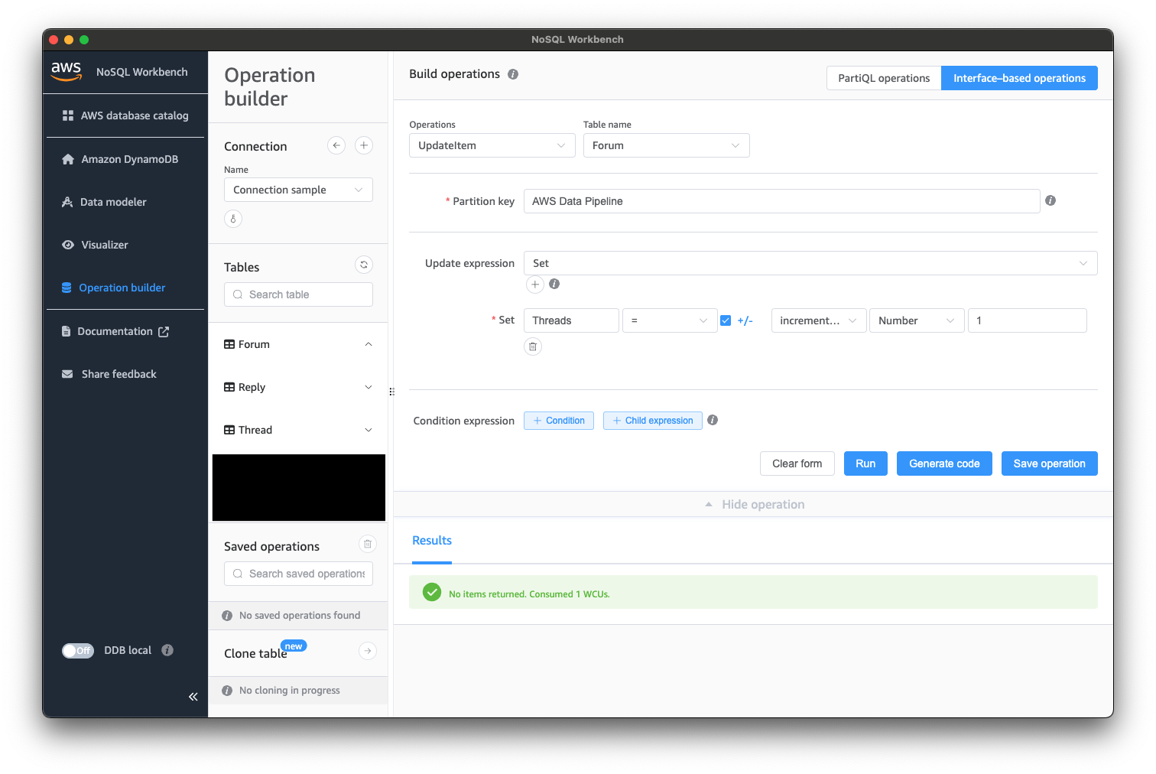This screenshot has height=774, width=1156.
Task: Collapse with Hide operation bar
Action: [753, 504]
